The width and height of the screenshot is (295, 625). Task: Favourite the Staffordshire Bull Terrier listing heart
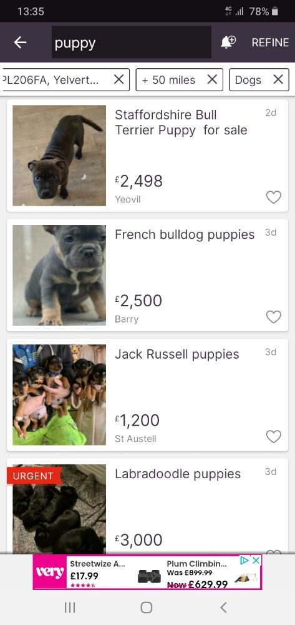274,197
